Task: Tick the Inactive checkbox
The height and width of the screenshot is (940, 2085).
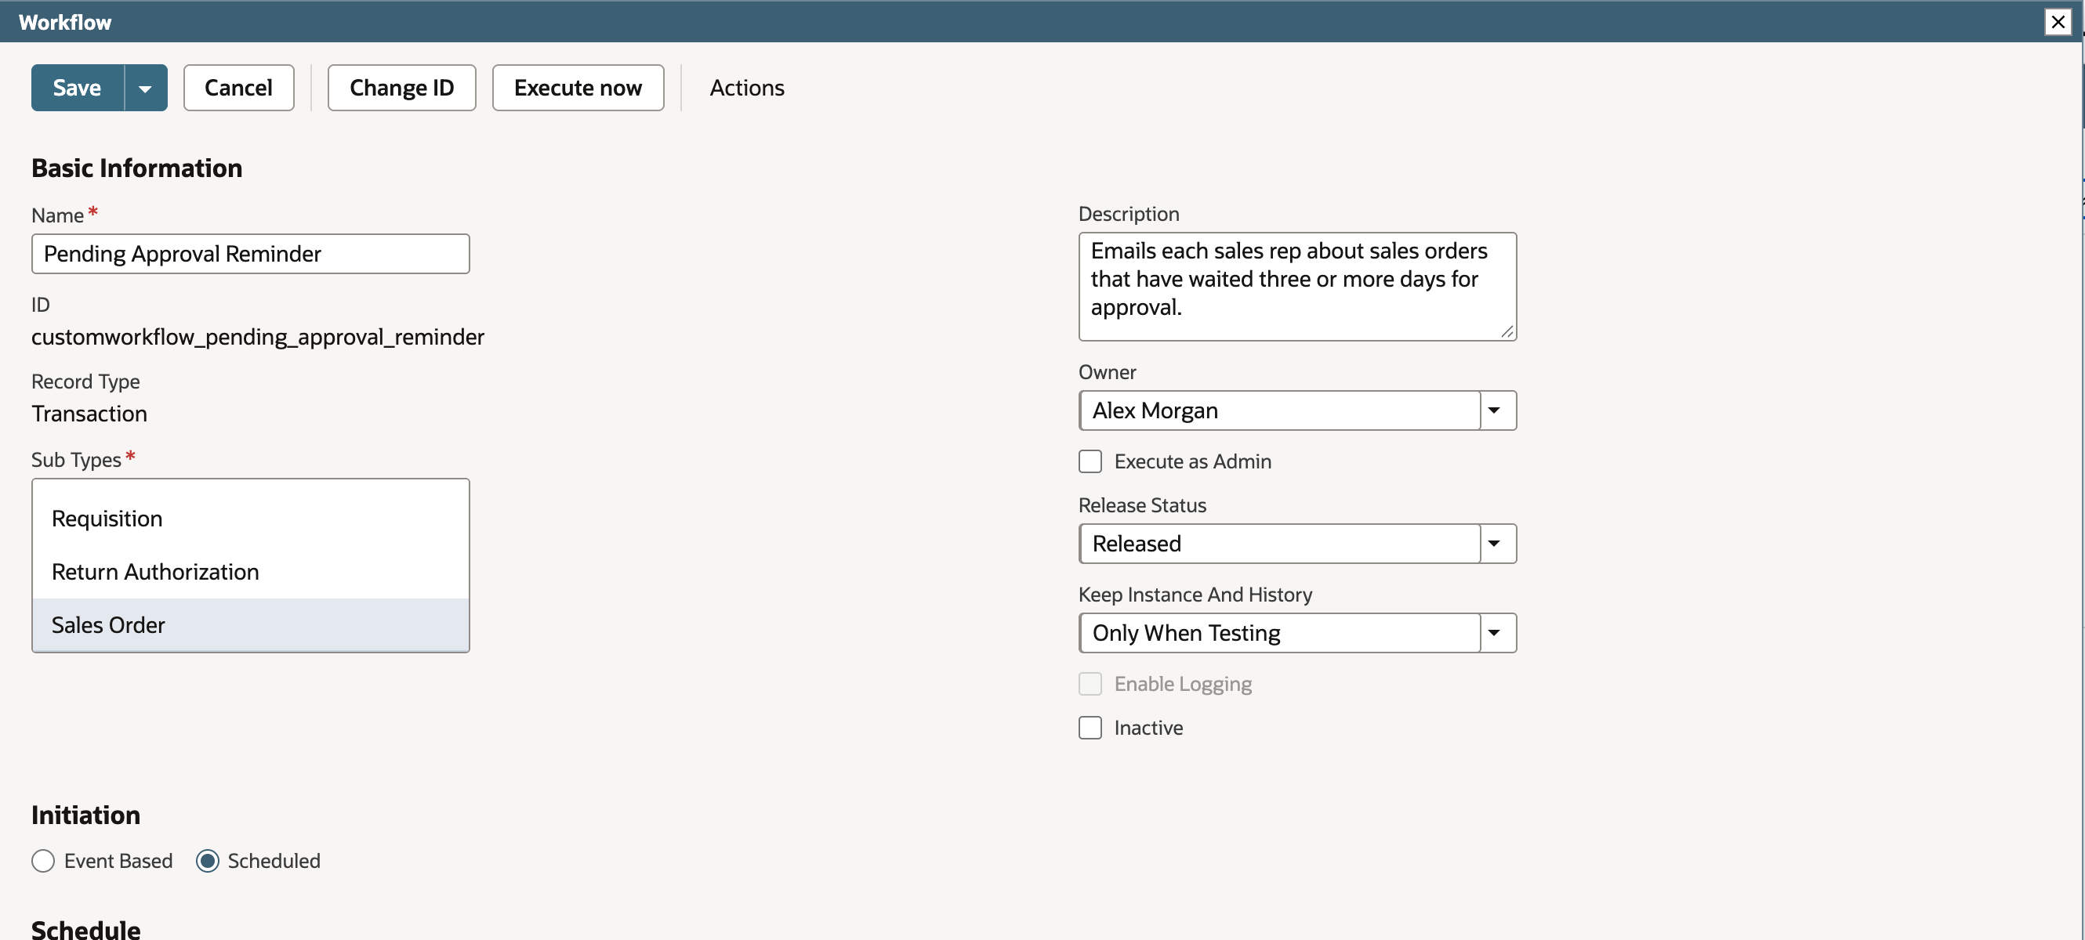Action: (x=1090, y=727)
